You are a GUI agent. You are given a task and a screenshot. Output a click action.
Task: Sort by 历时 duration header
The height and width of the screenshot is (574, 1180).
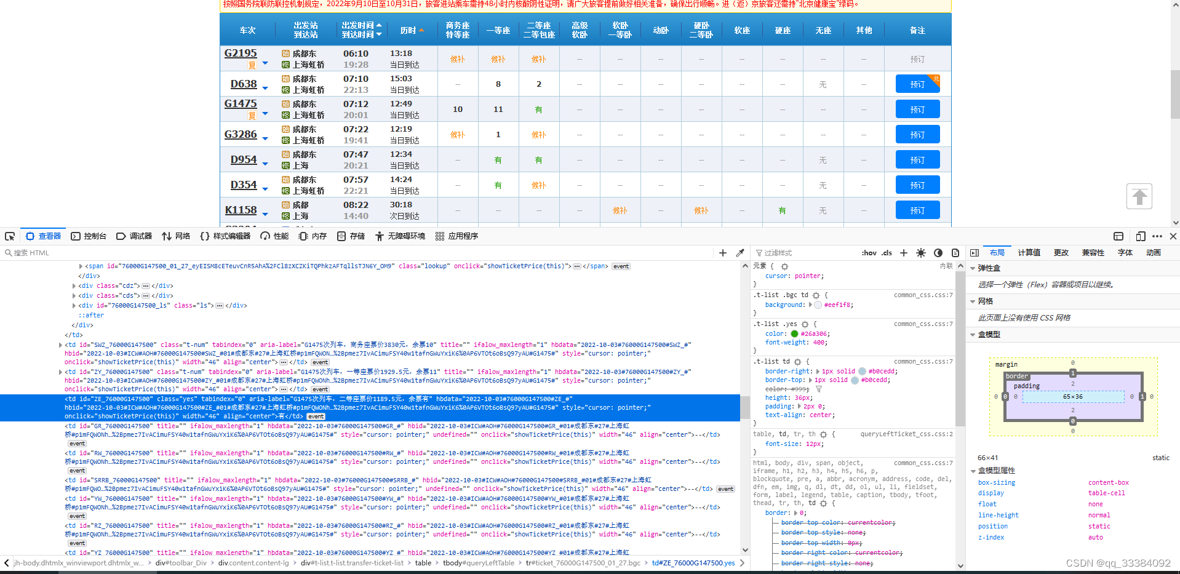pos(412,30)
